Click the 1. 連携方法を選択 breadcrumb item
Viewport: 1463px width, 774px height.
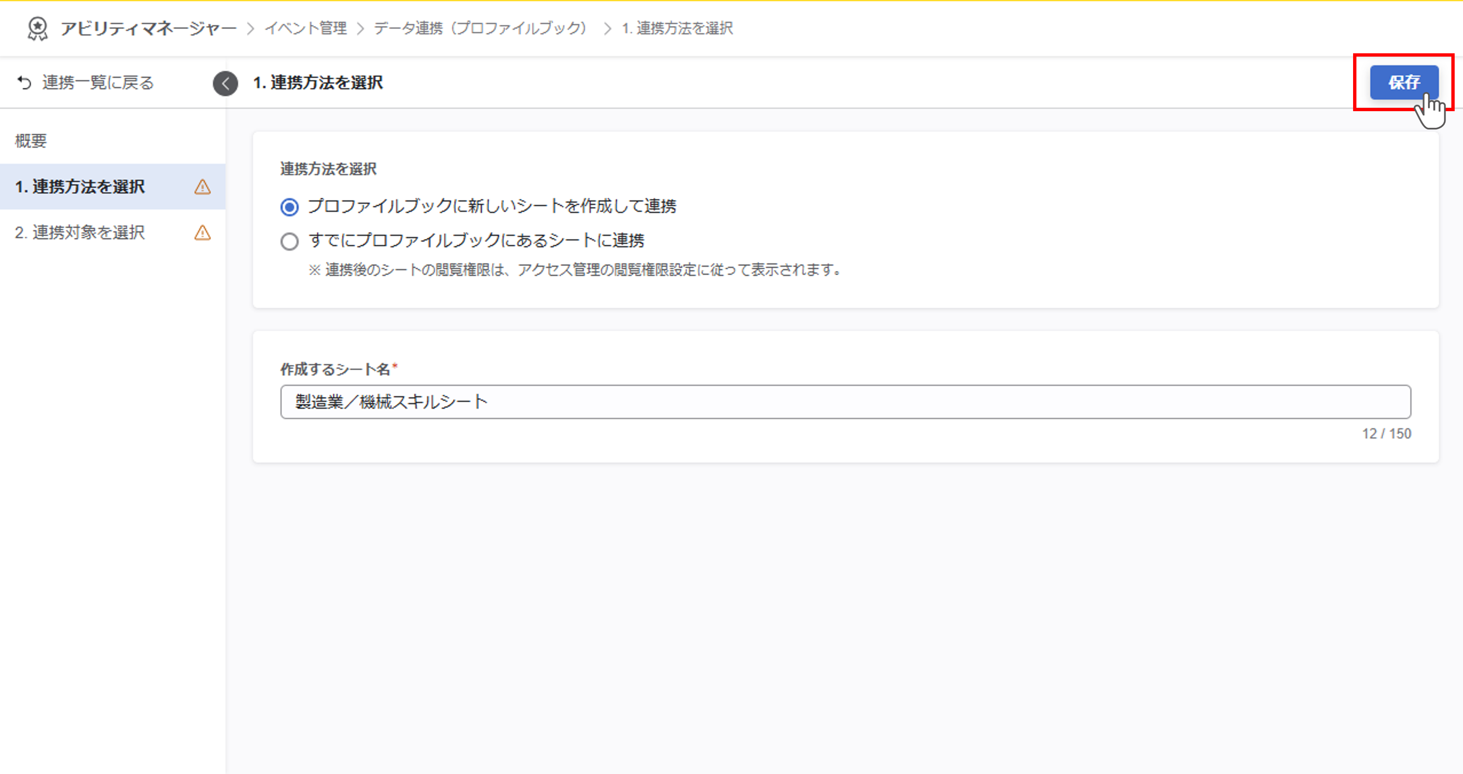click(x=677, y=28)
